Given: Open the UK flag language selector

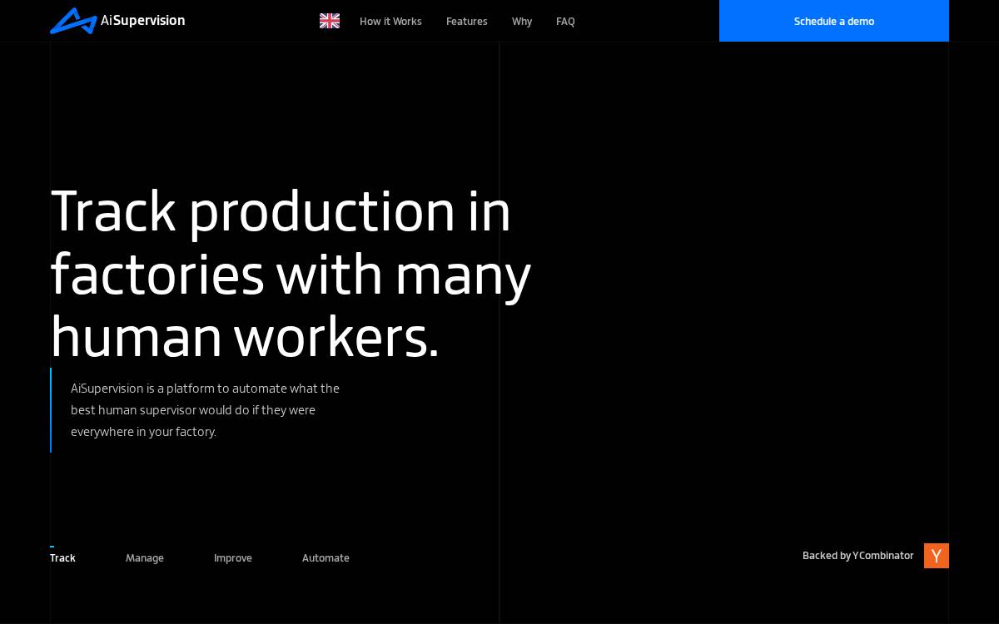Looking at the screenshot, I should click(x=330, y=21).
